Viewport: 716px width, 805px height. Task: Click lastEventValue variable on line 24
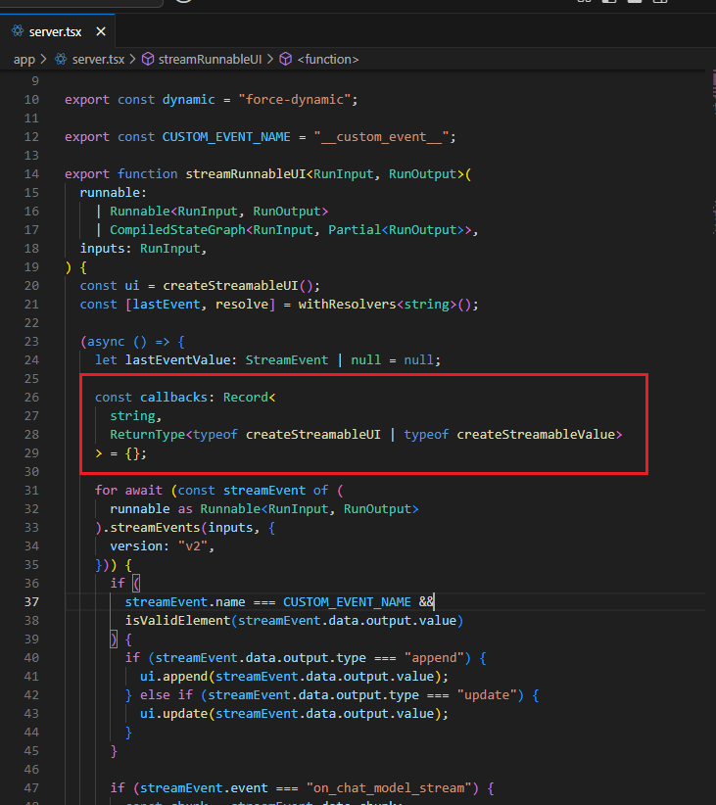177,360
